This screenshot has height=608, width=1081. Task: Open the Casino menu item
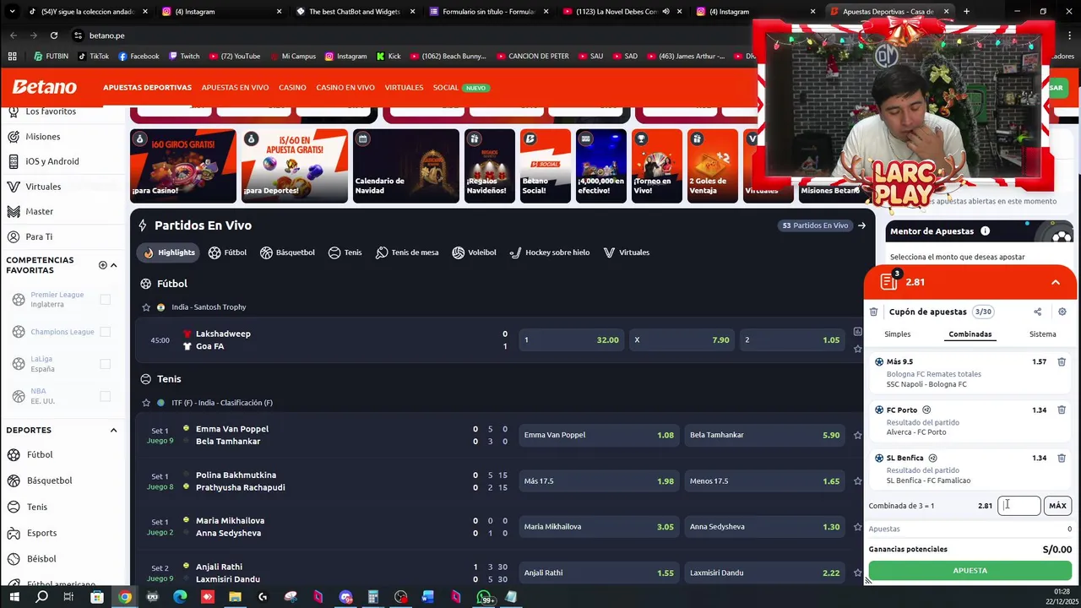(x=292, y=87)
